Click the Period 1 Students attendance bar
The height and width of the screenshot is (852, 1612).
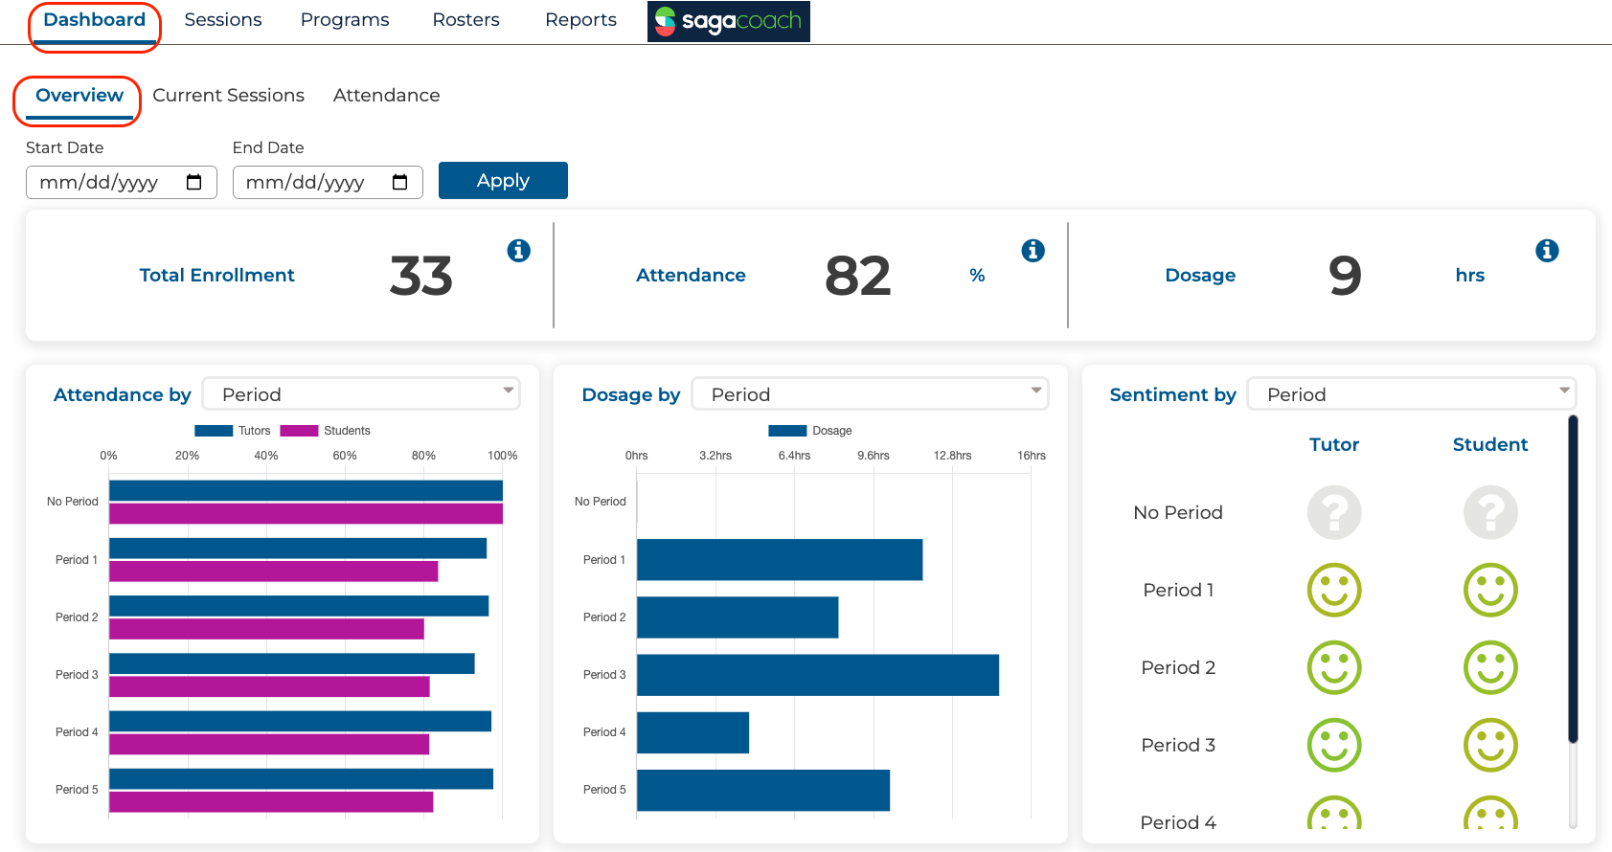point(274,572)
